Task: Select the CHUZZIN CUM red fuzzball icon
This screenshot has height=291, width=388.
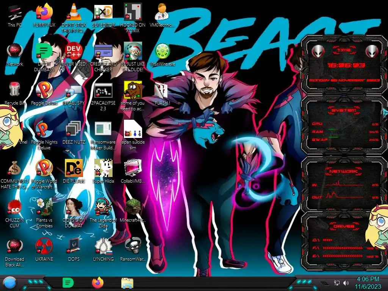Action: tap(15, 213)
